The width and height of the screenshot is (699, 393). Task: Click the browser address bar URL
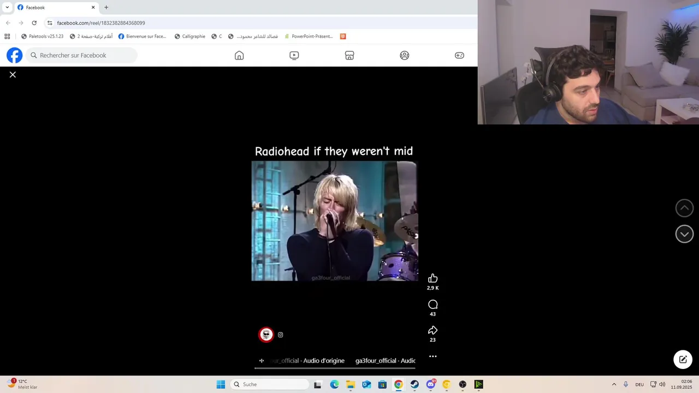tap(101, 23)
